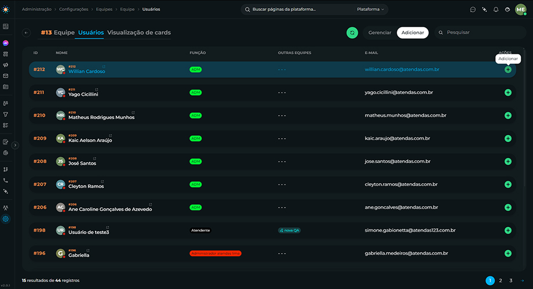The width and height of the screenshot is (533, 289).
Task: Click the nova QA team badge
Action: [x=289, y=230]
